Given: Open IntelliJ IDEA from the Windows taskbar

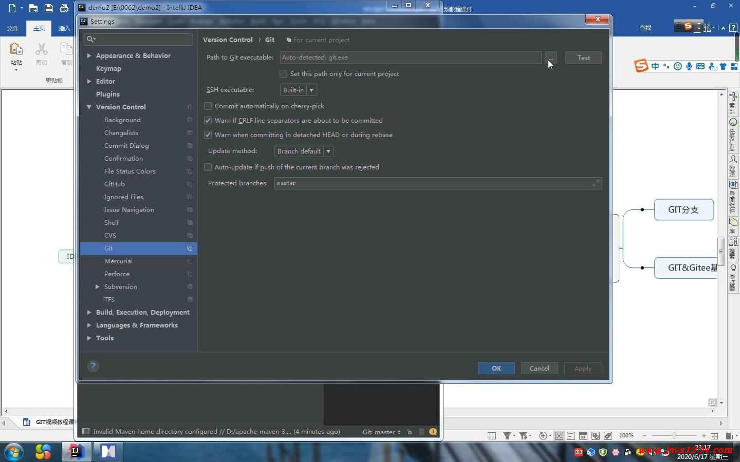Looking at the screenshot, I should pos(76,452).
